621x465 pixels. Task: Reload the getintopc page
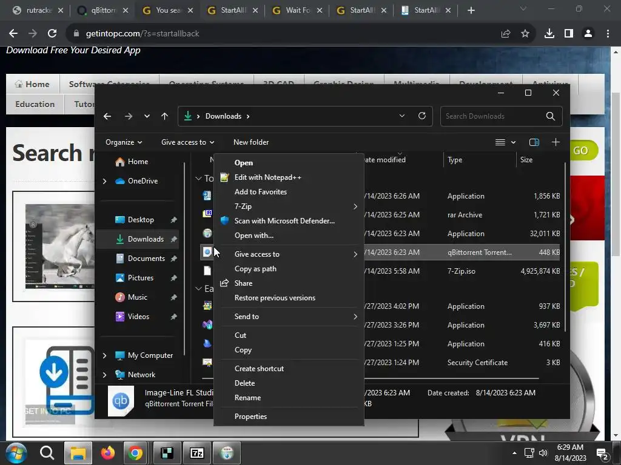coord(52,34)
